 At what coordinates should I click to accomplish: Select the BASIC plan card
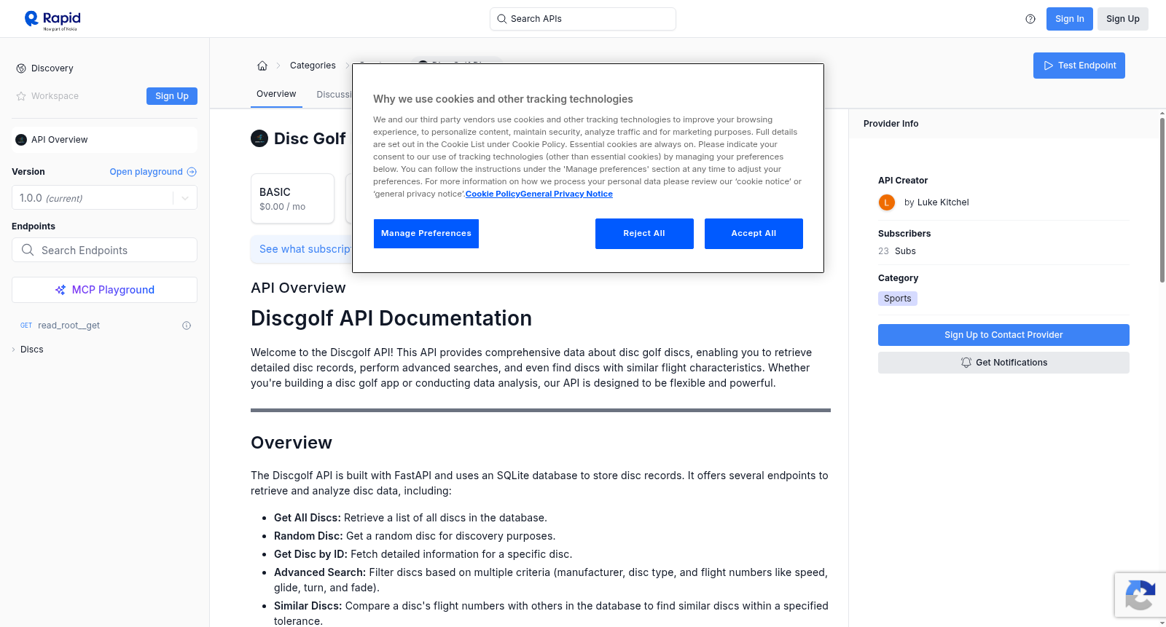tap(292, 198)
